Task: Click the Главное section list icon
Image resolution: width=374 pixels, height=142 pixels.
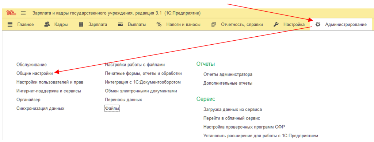Action: [10, 24]
